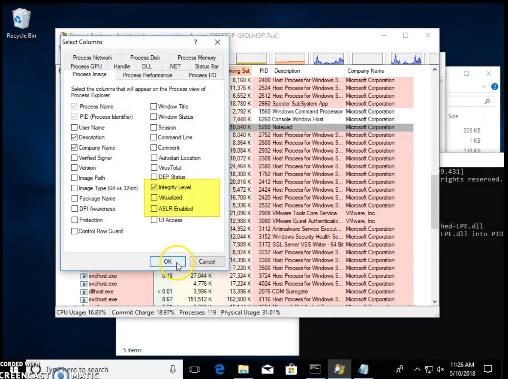The height and width of the screenshot is (379, 508).
Task: Open the Status Bar tab
Action: click(207, 66)
